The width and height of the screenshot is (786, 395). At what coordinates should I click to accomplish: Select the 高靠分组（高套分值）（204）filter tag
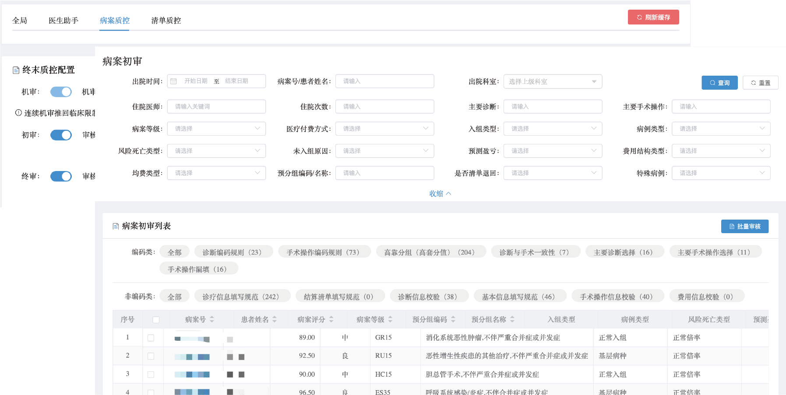431,252
